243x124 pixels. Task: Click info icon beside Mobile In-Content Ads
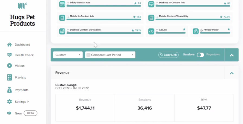(68, 17)
